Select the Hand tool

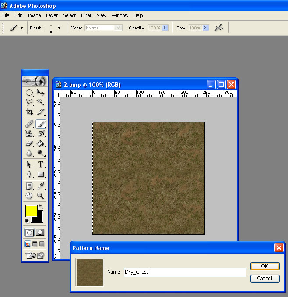pos(29,196)
